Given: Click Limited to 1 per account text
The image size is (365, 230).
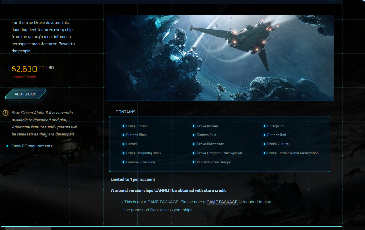Looking at the screenshot, I should [133, 179].
